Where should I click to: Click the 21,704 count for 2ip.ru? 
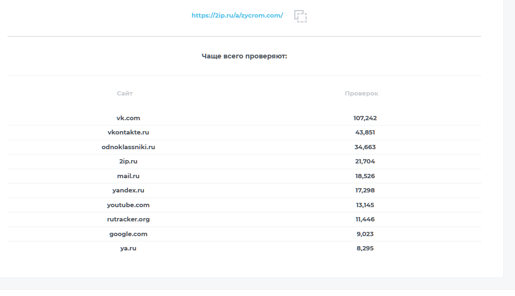pyautogui.click(x=365, y=162)
